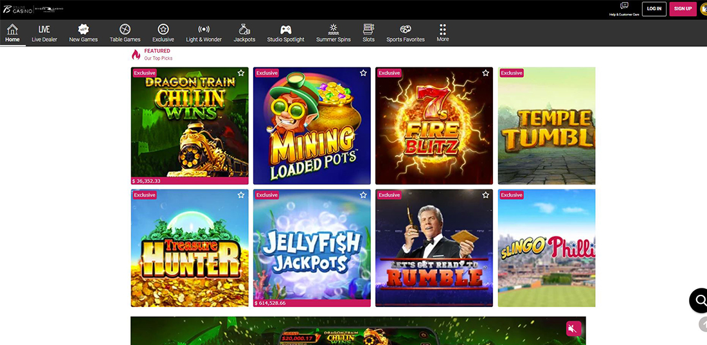Favorite Treasure Hunter with star
Image resolution: width=707 pixels, height=345 pixels.
click(x=241, y=195)
